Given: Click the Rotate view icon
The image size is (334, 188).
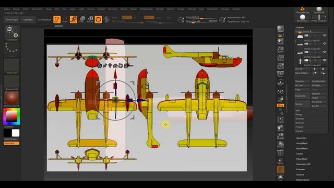Looking at the screenshot, I should click(x=280, y=144).
